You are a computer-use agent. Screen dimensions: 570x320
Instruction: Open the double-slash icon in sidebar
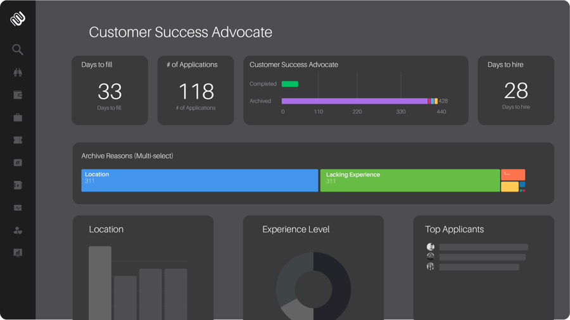click(18, 163)
